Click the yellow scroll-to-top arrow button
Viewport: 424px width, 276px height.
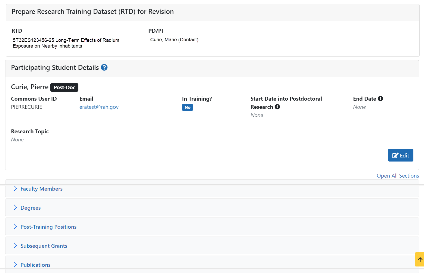(x=420, y=259)
